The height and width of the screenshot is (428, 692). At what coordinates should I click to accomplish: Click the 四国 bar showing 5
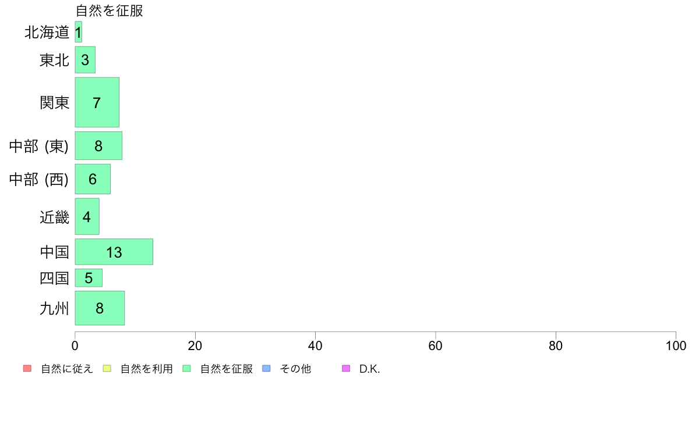point(89,278)
